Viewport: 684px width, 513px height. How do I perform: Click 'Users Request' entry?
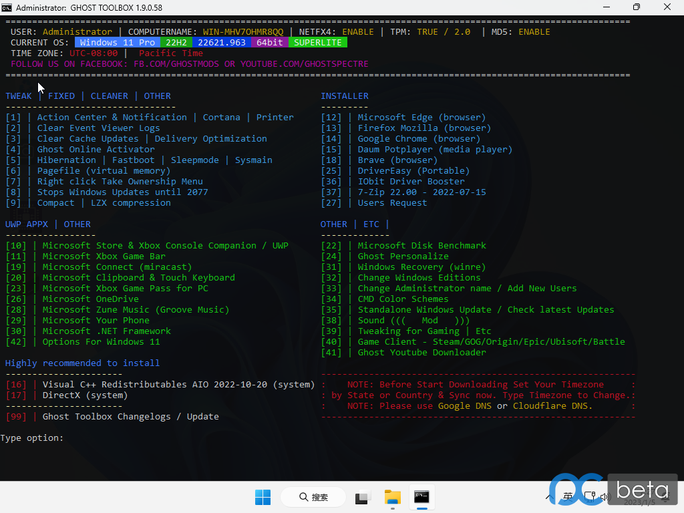[x=393, y=203]
